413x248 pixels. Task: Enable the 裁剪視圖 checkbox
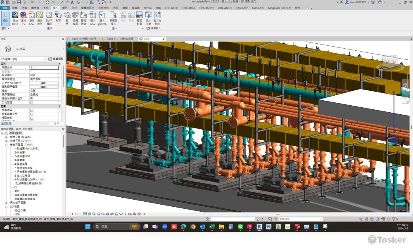(31, 111)
